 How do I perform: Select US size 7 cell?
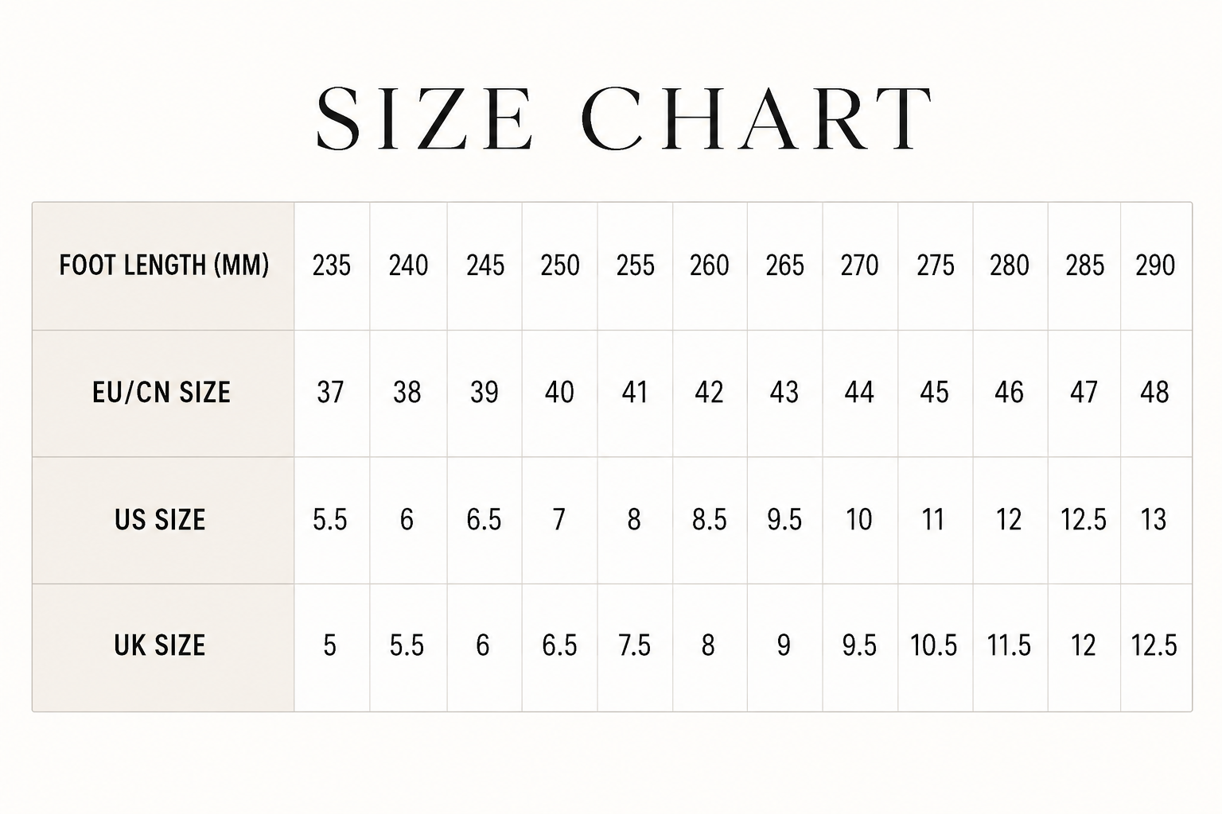point(559,521)
